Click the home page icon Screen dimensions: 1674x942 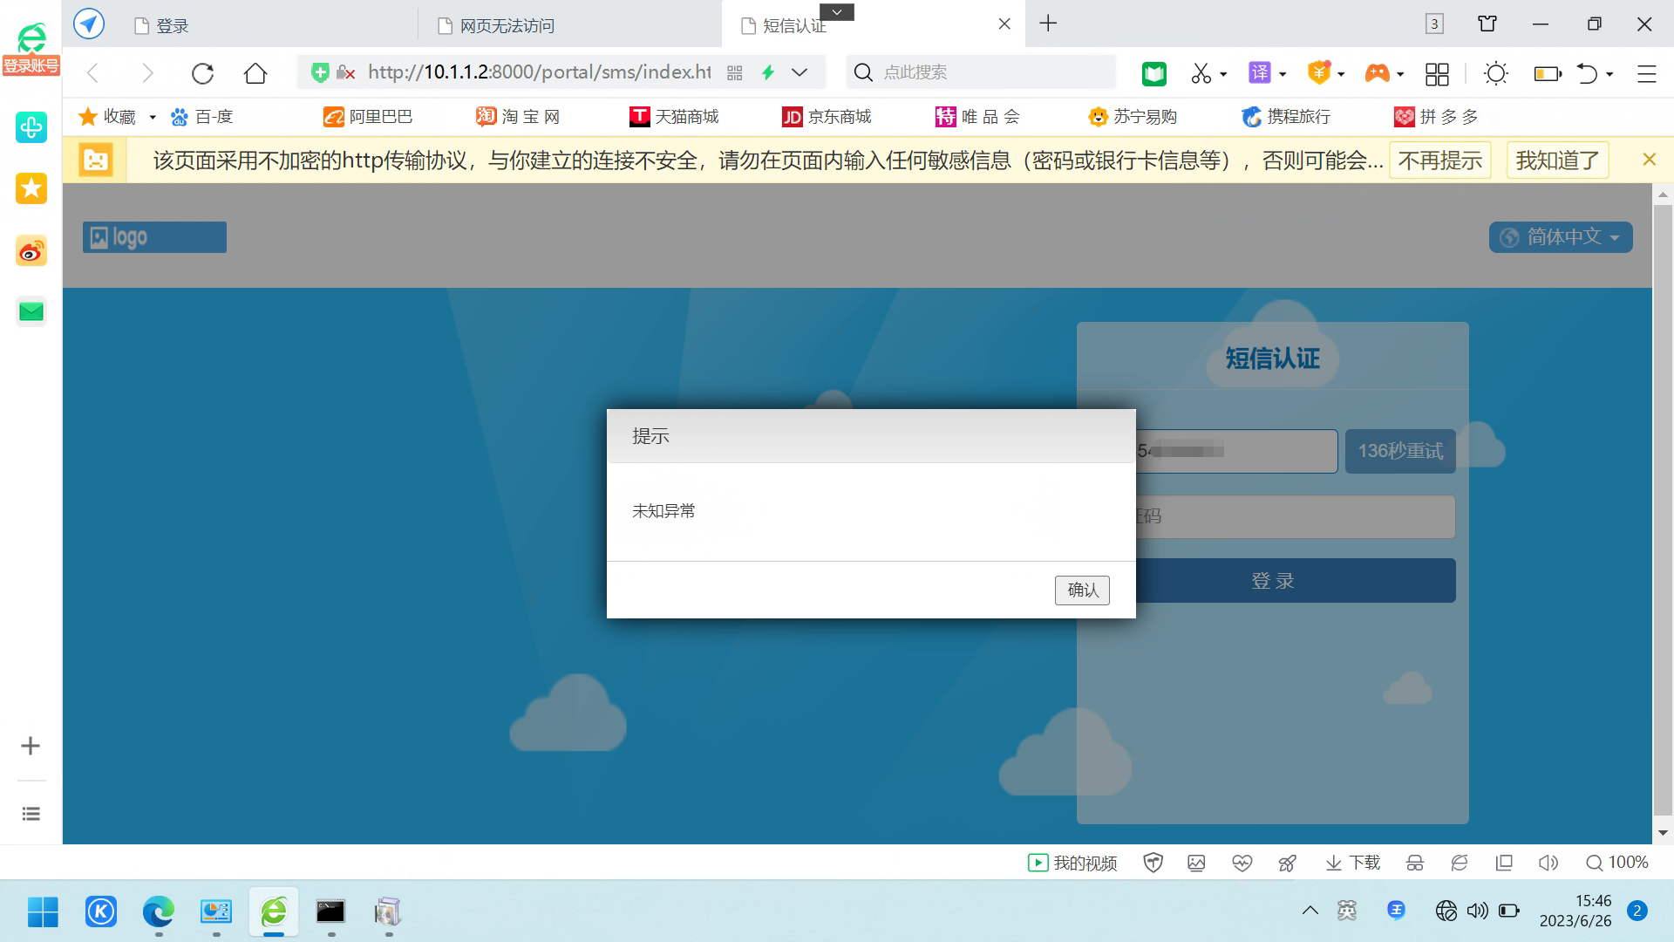point(255,73)
